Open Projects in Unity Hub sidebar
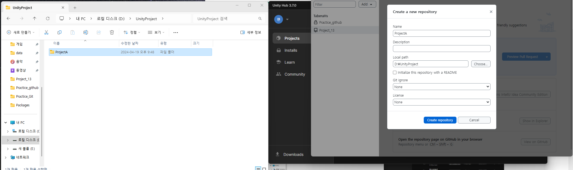 click(292, 38)
